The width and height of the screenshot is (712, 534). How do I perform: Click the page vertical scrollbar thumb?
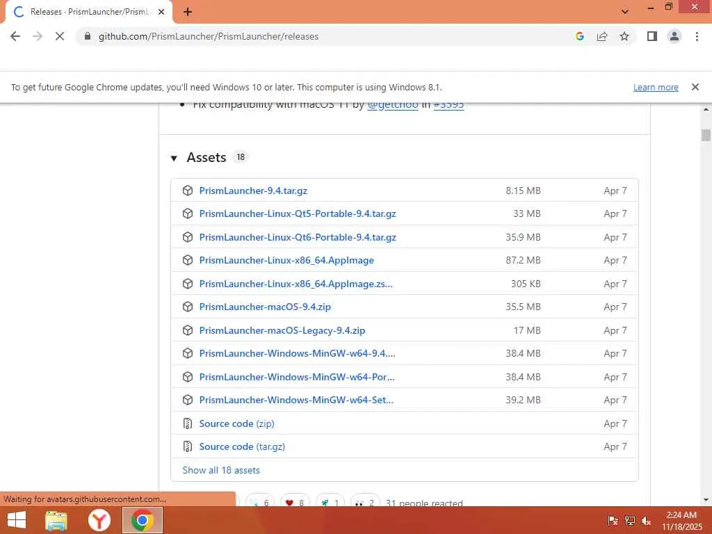pyautogui.click(x=706, y=136)
